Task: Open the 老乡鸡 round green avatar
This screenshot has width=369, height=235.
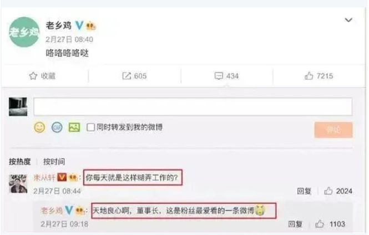Action: [24, 32]
